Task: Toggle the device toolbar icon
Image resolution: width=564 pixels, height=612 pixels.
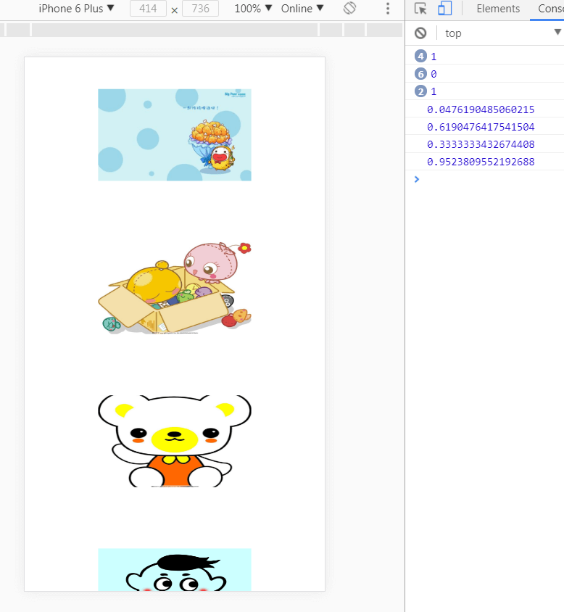Action: (444, 9)
